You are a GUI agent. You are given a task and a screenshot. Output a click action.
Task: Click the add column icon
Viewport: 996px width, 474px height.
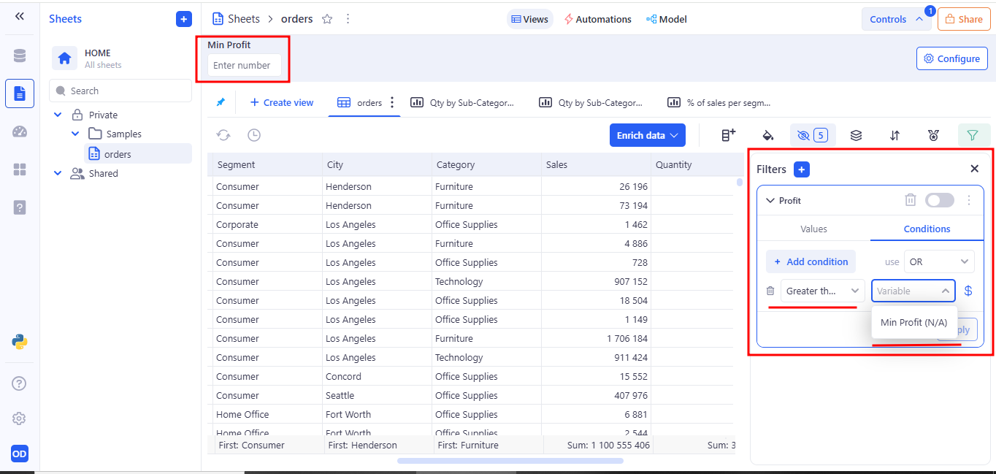(728, 135)
